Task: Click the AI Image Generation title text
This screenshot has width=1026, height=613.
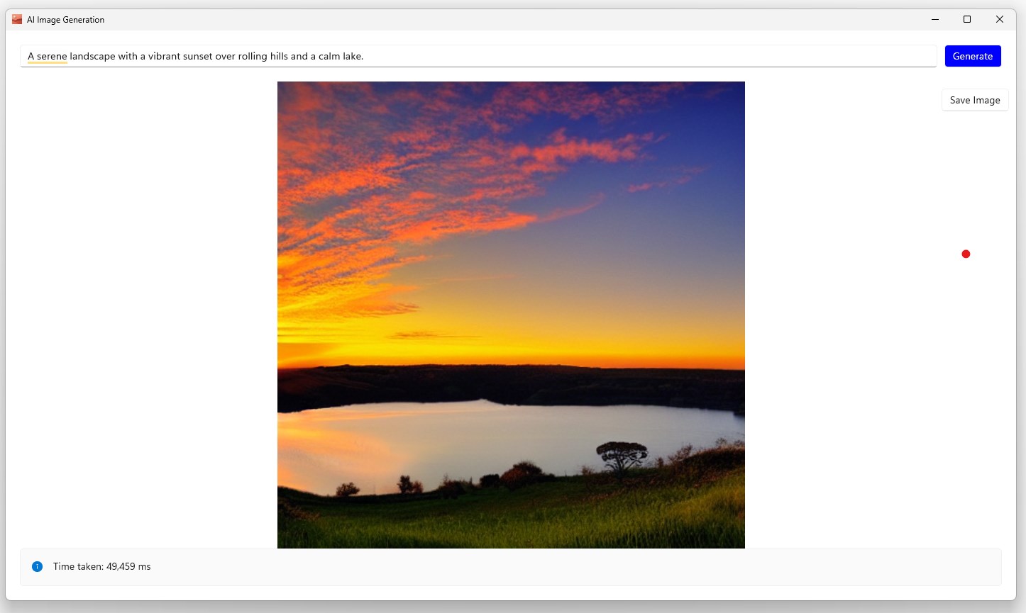Action: point(65,19)
